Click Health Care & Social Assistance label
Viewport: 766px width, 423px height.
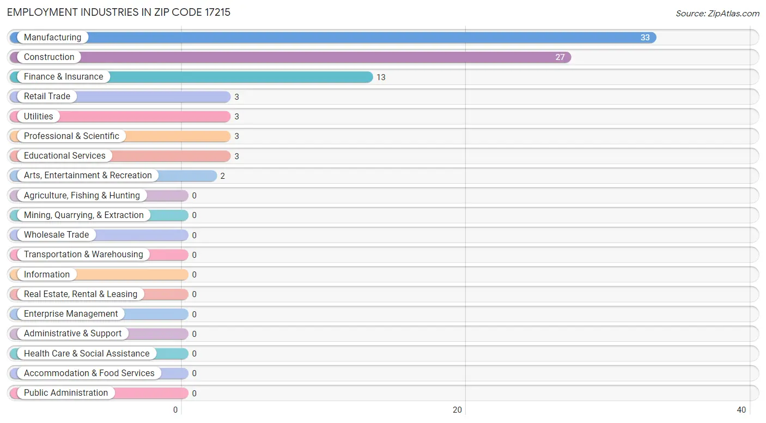(87, 353)
